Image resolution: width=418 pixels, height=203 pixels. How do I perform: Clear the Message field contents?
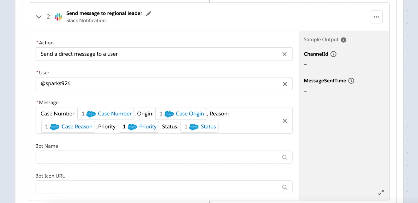pos(285,121)
